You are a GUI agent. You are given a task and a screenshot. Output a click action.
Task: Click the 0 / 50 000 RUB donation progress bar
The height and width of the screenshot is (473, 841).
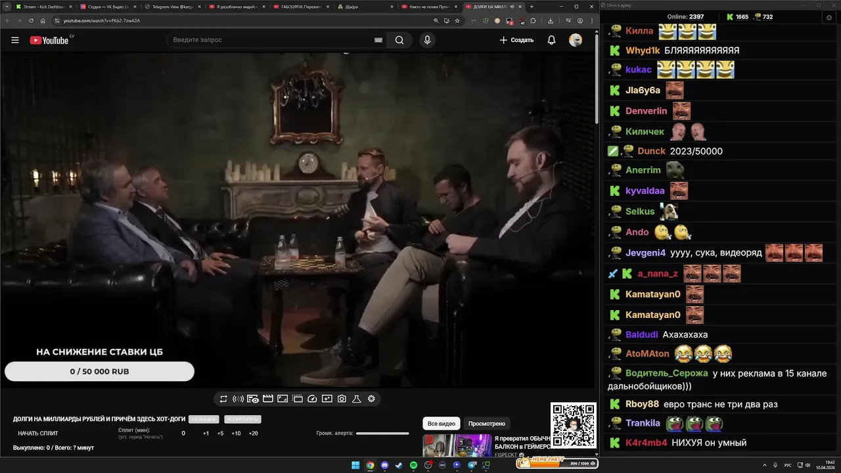pyautogui.click(x=99, y=371)
